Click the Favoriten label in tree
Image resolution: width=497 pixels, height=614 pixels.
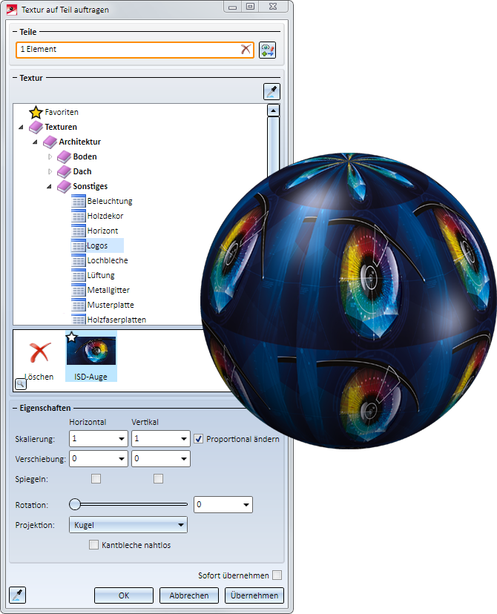[62, 112]
